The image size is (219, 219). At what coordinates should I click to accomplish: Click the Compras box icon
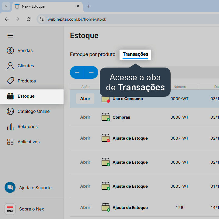pyautogui.click(x=106, y=117)
